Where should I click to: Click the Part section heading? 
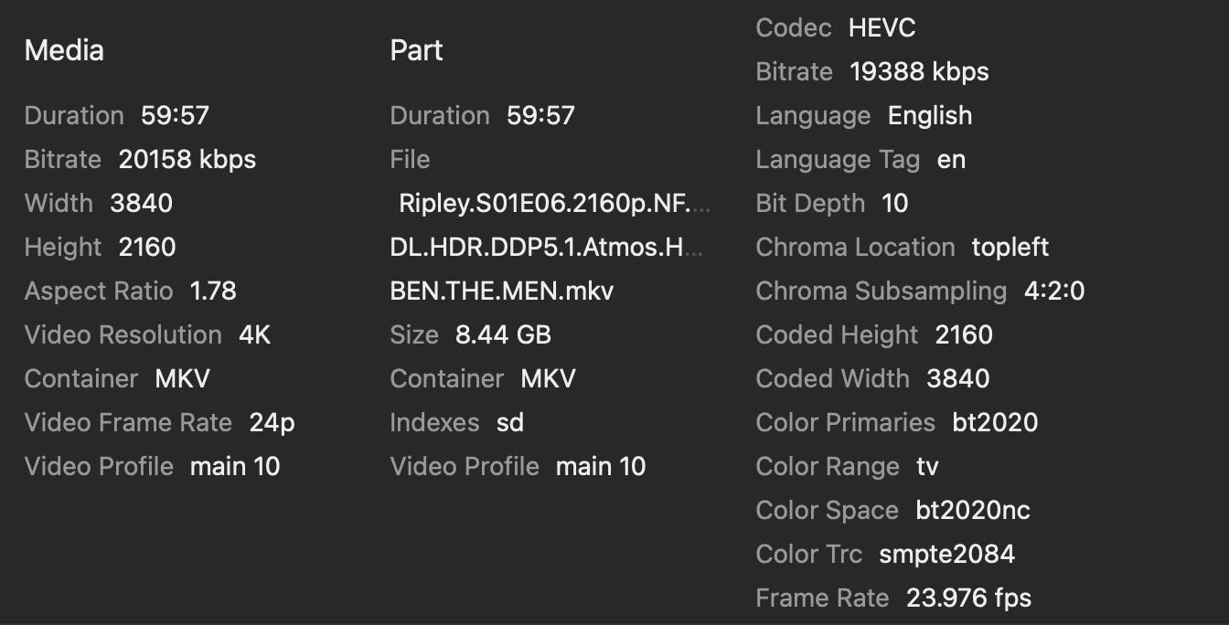(416, 50)
